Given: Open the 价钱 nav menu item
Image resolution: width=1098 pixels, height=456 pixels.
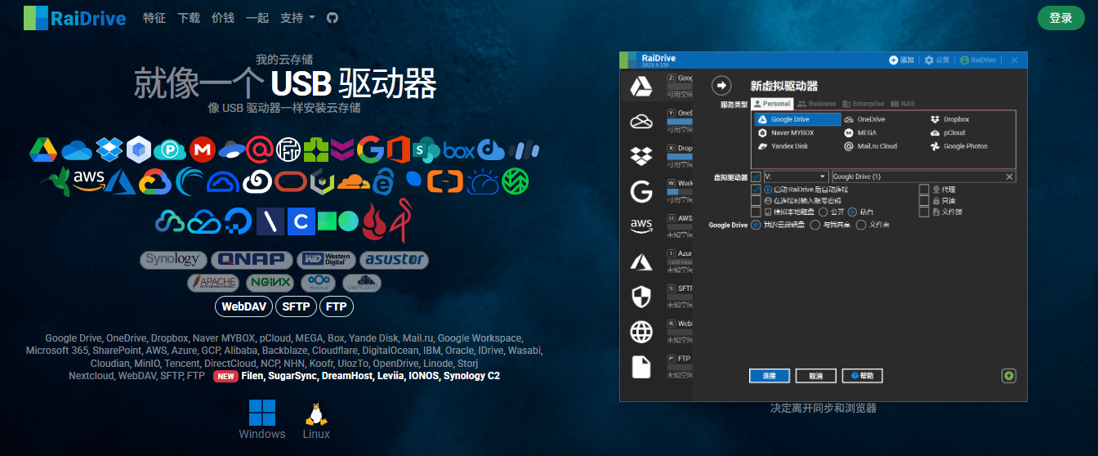Looking at the screenshot, I should point(223,17).
